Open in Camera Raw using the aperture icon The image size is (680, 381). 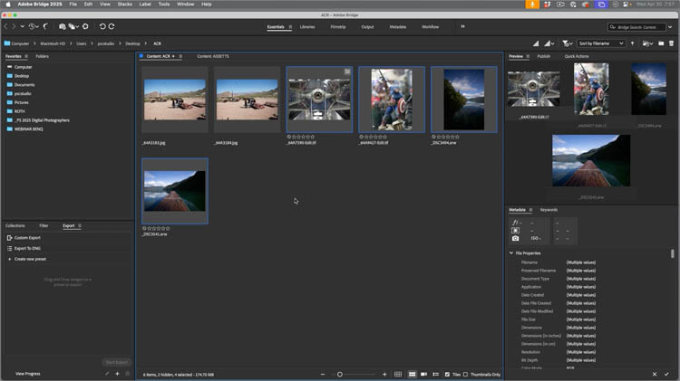85,27
